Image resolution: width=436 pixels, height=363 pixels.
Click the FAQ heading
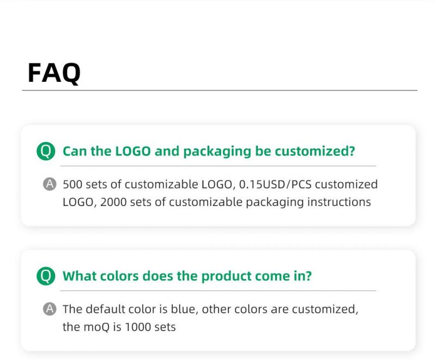tap(54, 73)
